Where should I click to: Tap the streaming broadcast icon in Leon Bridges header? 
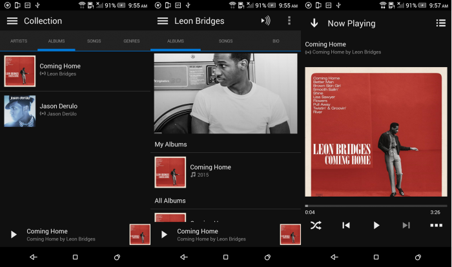click(265, 21)
